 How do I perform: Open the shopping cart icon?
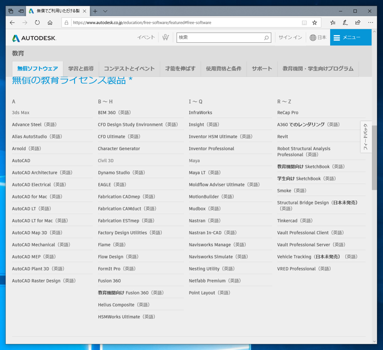[166, 37]
